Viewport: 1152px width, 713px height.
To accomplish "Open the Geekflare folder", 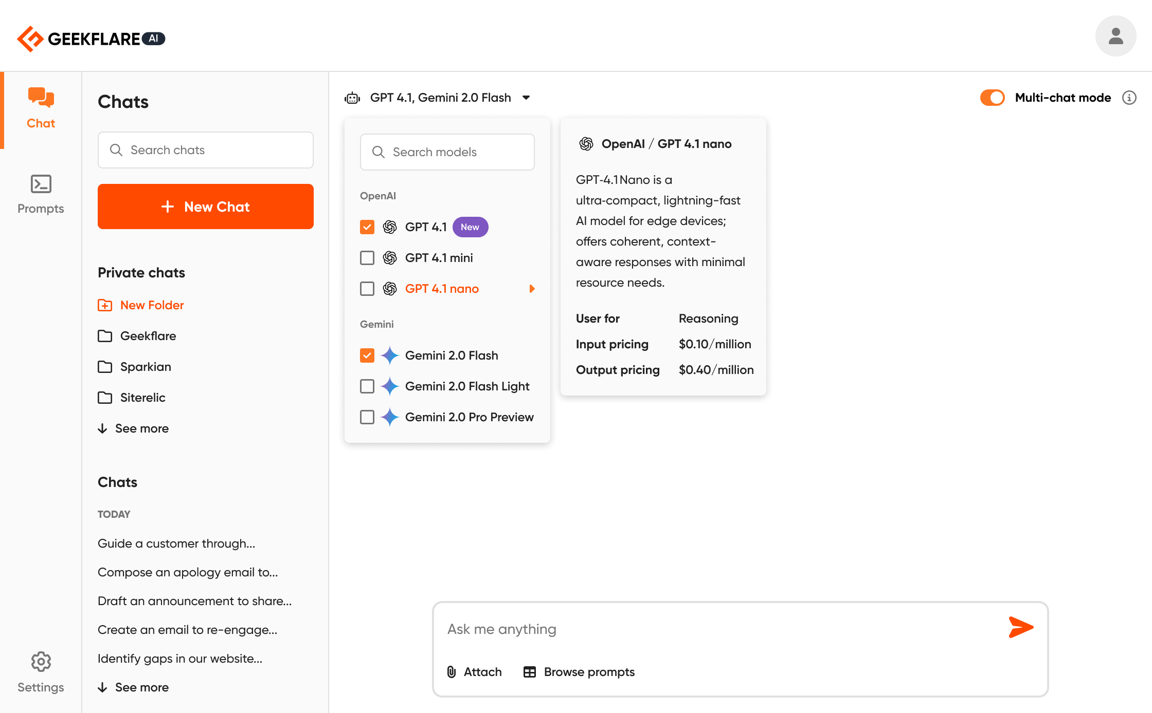I will point(149,335).
